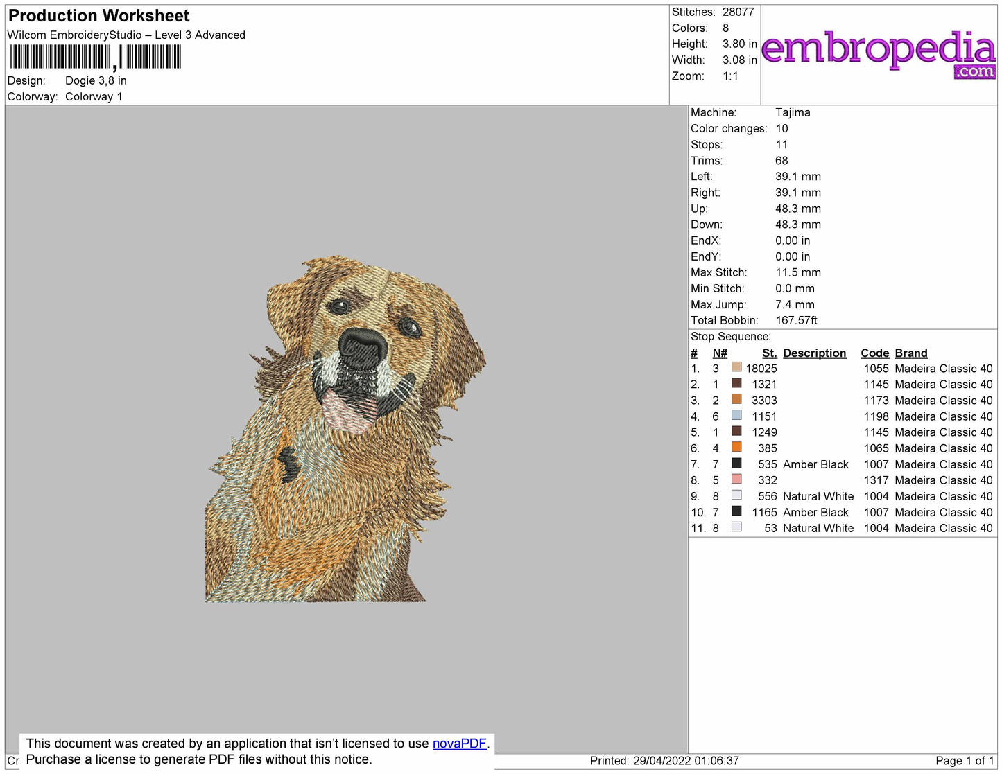
Task: Click 'Natural White' description in stop 9
Action: [x=818, y=496]
